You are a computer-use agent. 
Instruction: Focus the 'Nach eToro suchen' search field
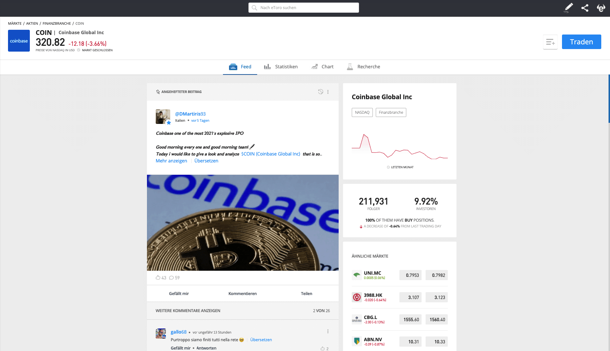point(304,8)
